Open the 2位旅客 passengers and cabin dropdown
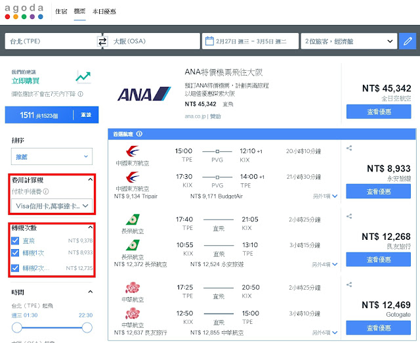Image resolution: width=420 pixels, height=343 pixels. click(x=348, y=41)
